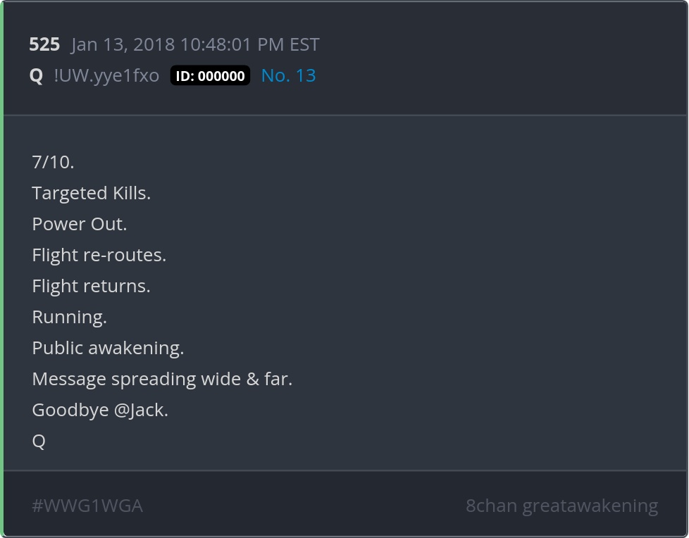This screenshot has height=538, width=689.
Task: Click the ID: 000000 badge
Action: point(210,76)
